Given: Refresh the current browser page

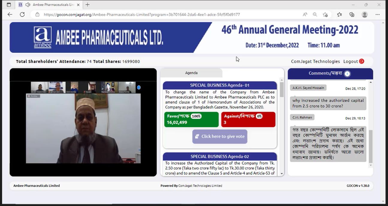Looking at the screenshot, I should click(22, 14).
